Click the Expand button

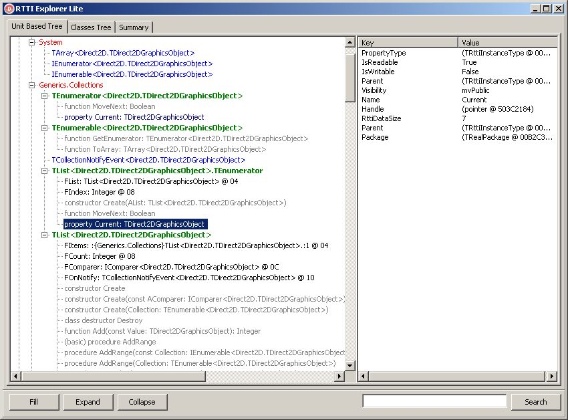coord(88,402)
